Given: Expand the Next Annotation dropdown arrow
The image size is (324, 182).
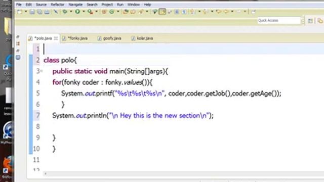Looking at the screenshot, I should [199, 12].
